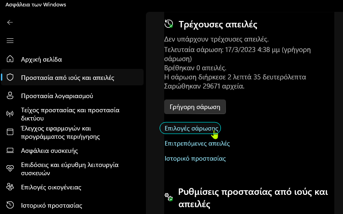Open Ιστορικό προστασίας link under scan options
Viewport: 343px width, 214px height.
point(195,158)
